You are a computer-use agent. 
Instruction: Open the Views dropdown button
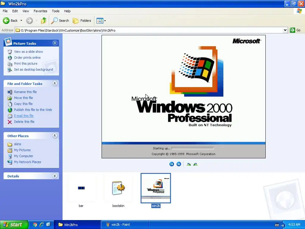pos(101,21)
